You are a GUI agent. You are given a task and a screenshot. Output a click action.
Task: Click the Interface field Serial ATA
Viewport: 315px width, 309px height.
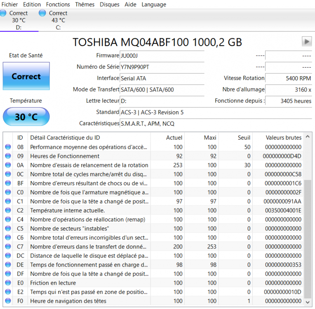162,78
